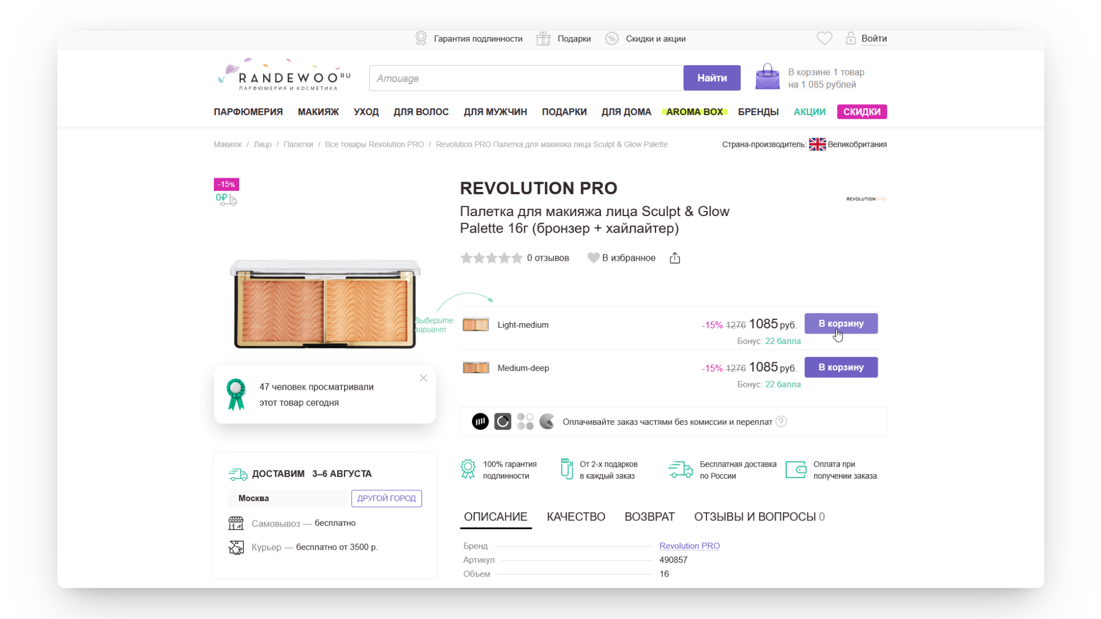Open the Парфюмерия menu

[248, 112]
